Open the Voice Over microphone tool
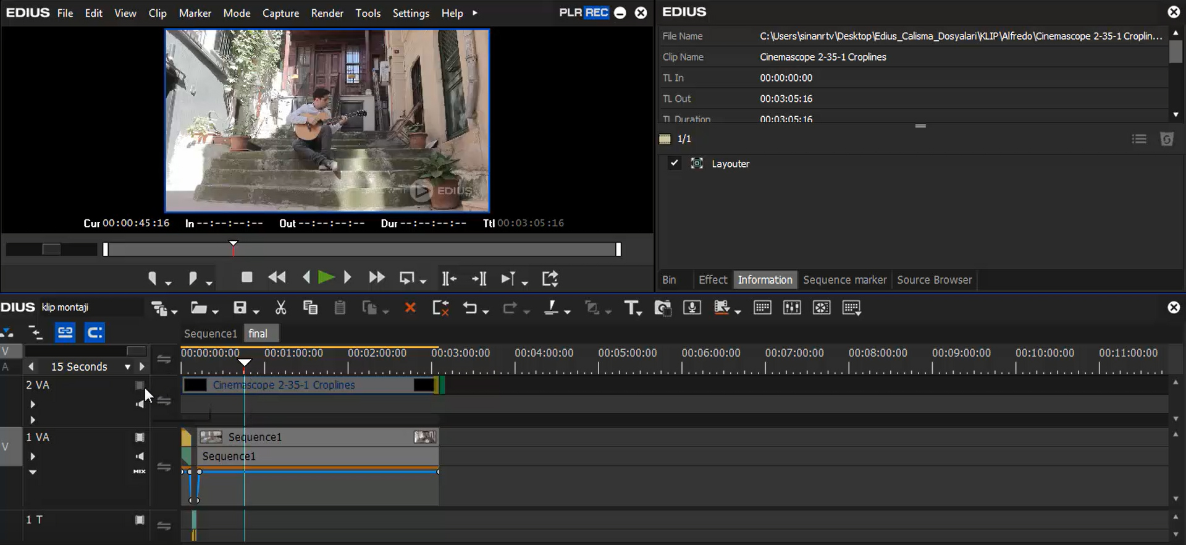 (x=692, y=307)
